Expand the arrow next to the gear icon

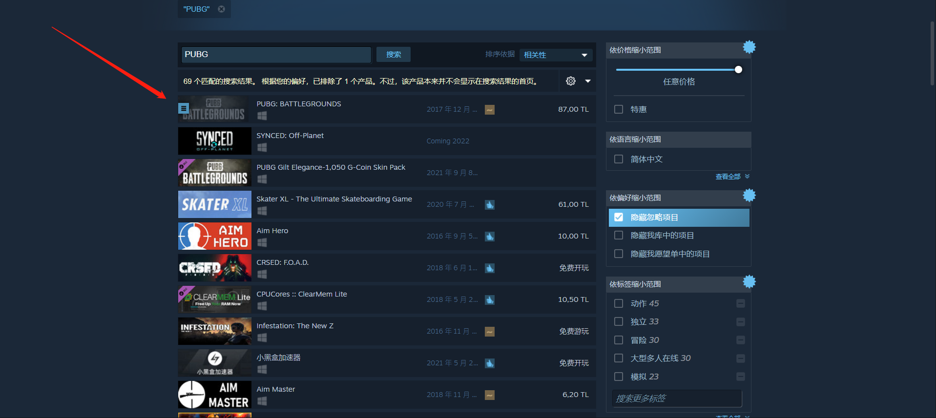(588, 81)
